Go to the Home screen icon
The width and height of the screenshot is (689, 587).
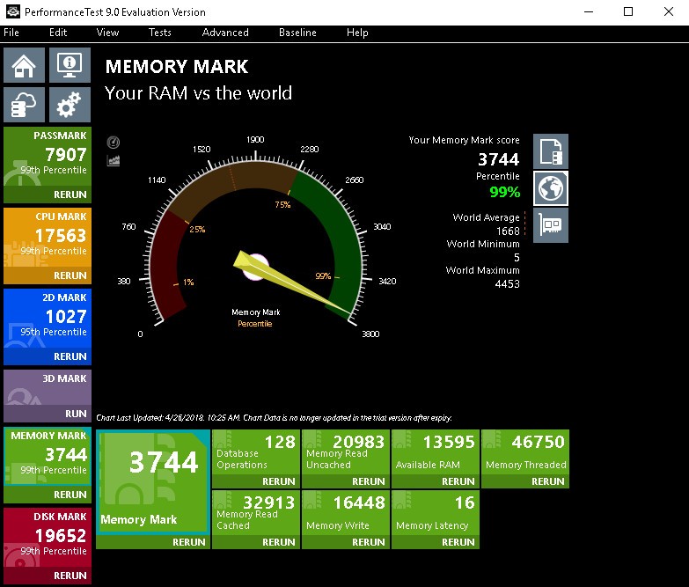click(24, 65)
